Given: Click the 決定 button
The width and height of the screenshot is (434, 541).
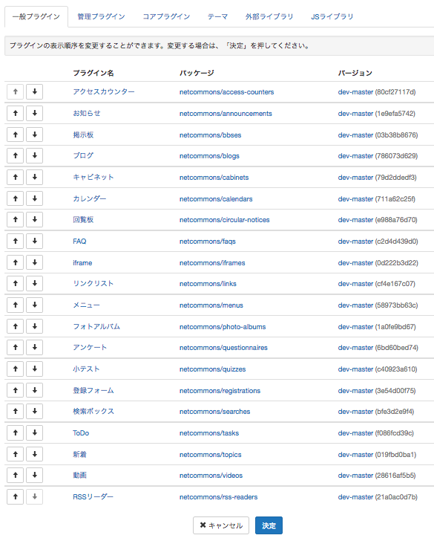Looking at the screenshot, I should click(x=269, y=525).
